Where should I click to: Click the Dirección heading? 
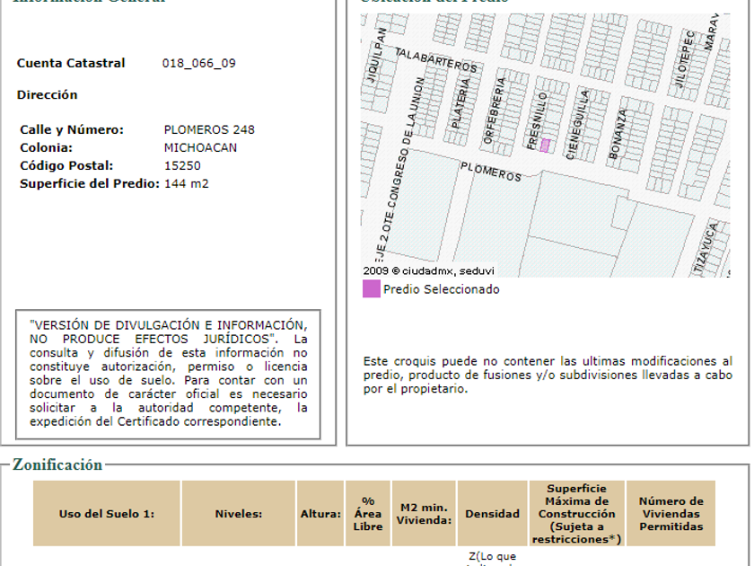tap(47, 95)
